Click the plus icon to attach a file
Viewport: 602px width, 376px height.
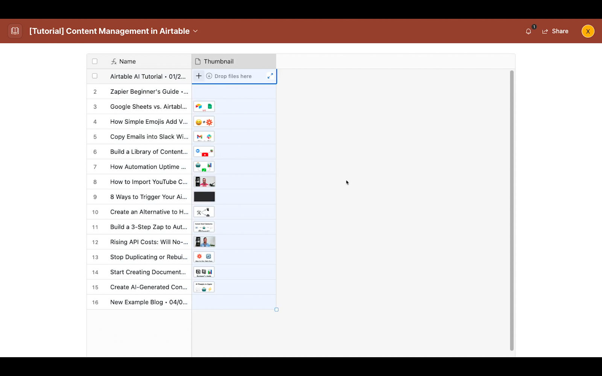pos(199,76)
